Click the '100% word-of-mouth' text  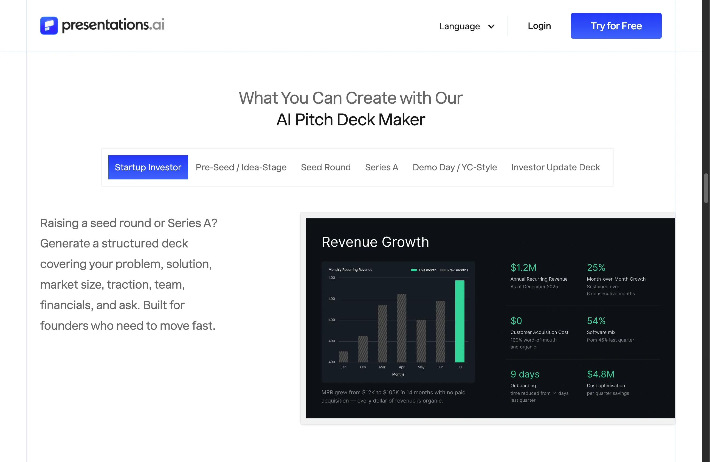click(533, 340)
